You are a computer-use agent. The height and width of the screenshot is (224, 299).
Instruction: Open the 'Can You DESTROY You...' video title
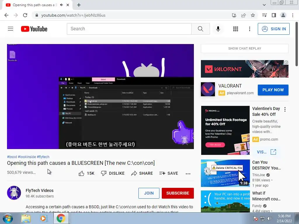[x=266, y=165]
